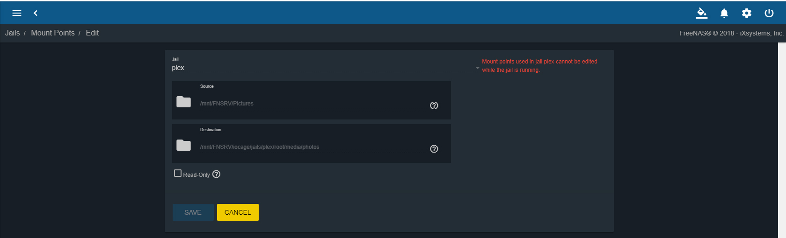The width and height of the screenshot is (786, 238).
Task: Open the theme paint bucket picker
Action: [x=701, y=13]
